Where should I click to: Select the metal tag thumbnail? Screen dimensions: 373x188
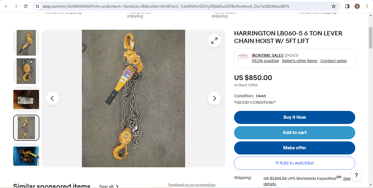pos(26,99)
